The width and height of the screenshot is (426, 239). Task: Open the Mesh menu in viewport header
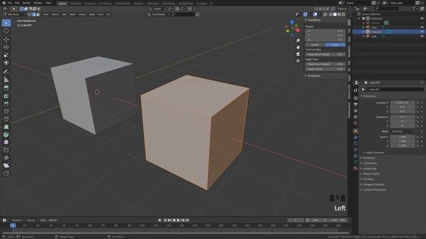point(73,15)
